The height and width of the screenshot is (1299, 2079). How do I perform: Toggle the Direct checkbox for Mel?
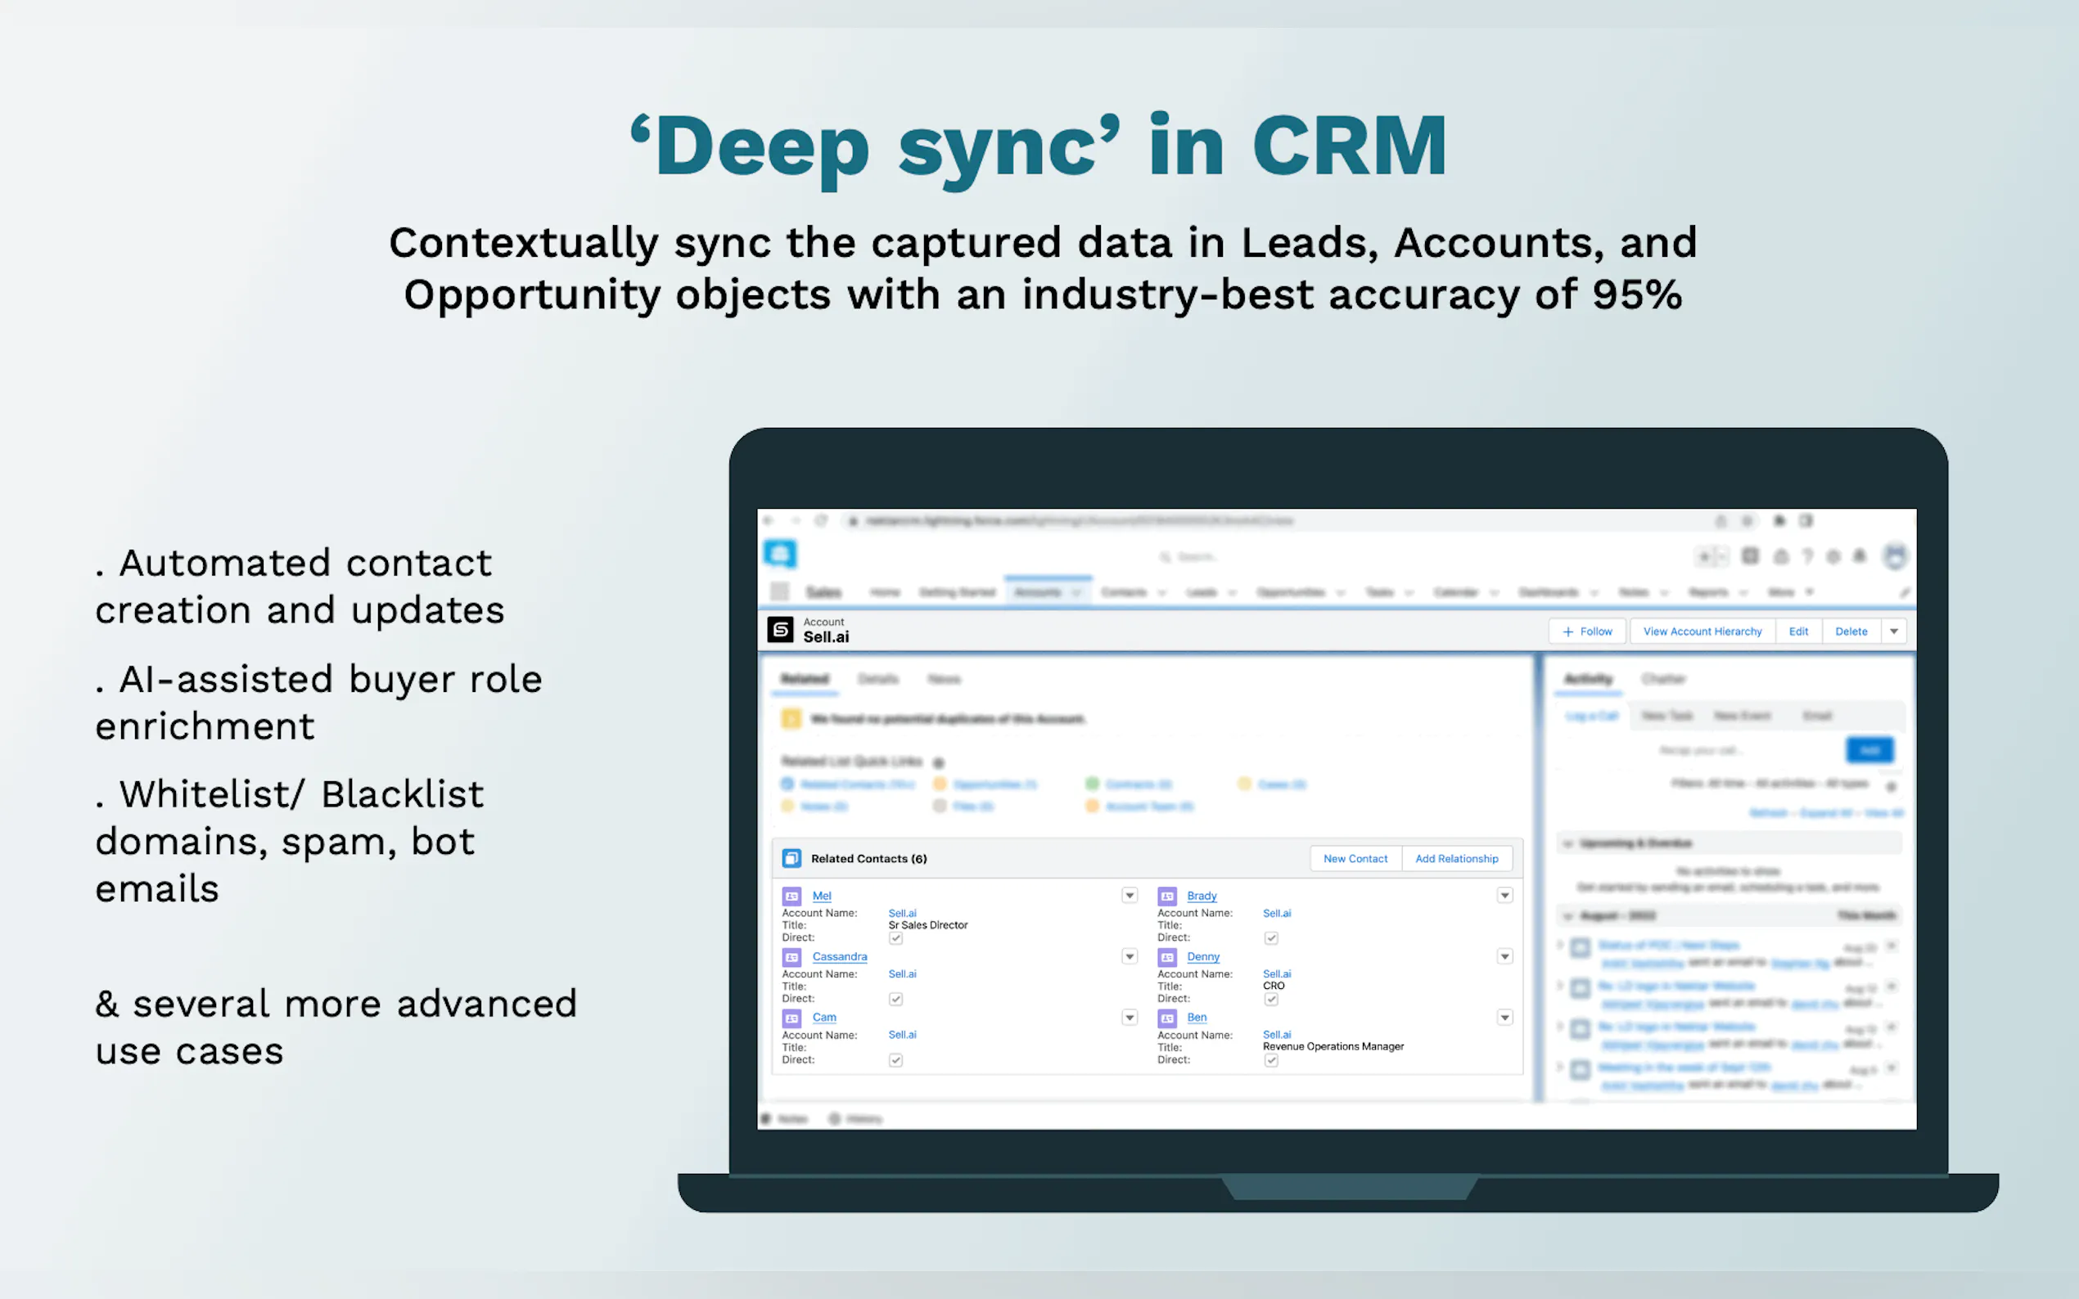click(895, 938)
